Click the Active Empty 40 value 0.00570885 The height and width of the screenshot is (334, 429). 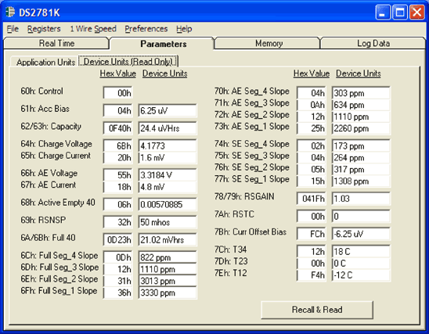[168, 204]
